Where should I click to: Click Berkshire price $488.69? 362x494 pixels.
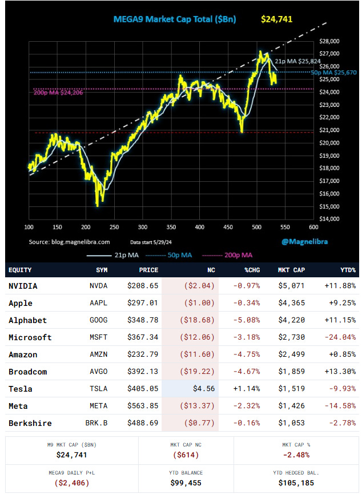[143, 423]
